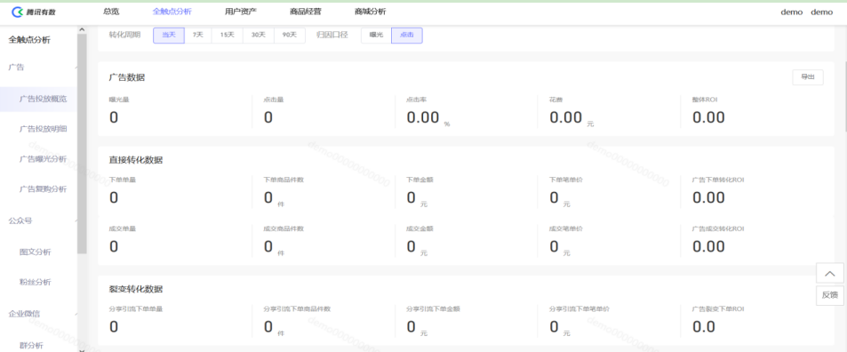The height and width of the screenshot is (352, 847).
Task: Collapse the 企业微信 sidebar section
Action: coord(76,314)
